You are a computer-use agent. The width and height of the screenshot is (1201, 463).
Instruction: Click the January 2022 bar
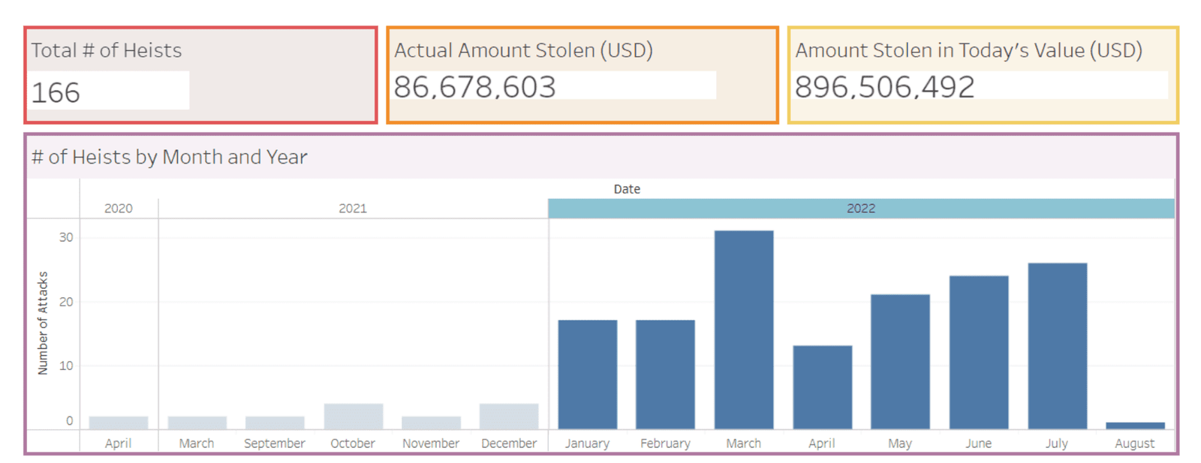(587, 374)
